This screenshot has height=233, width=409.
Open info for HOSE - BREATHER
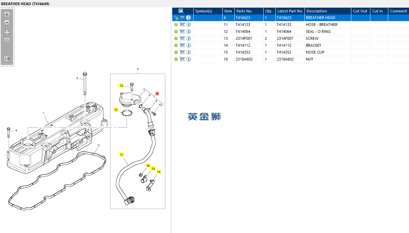[188, 25]
